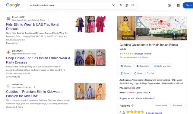Open Kids Ethnic Wear & UAE Traditional Dresses link

pos(33,27)
